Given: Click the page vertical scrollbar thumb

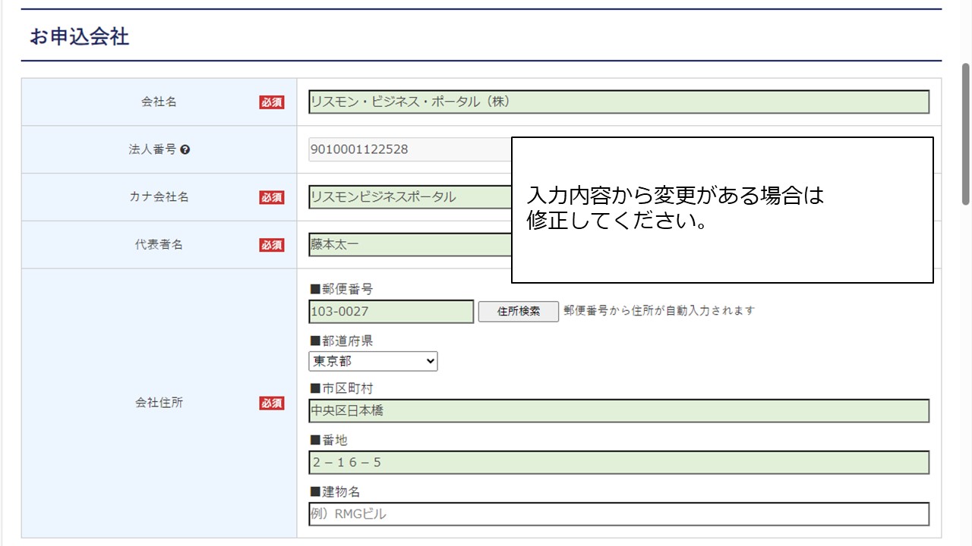Looking at the screenshot, I should [966, 133].
